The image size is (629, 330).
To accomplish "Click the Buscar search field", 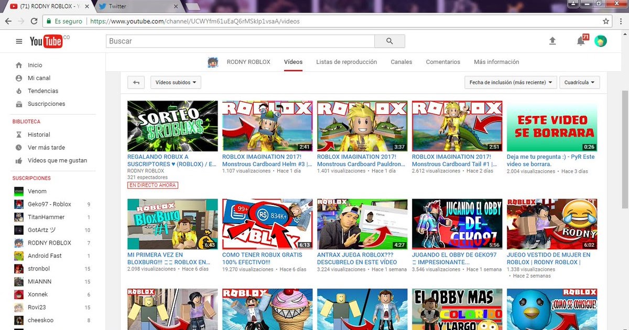I will click(240, 41).
